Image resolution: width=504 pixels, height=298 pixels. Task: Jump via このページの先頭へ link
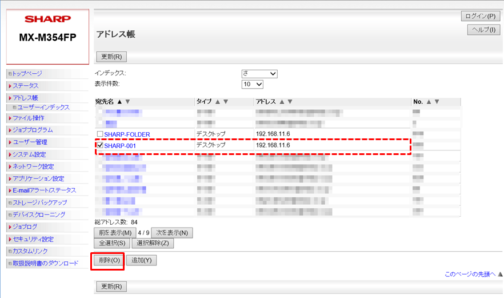pos(470,274)
